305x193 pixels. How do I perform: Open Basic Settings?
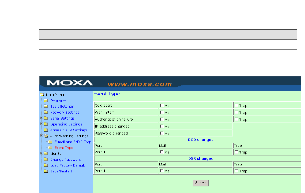[x=62, y=106]
